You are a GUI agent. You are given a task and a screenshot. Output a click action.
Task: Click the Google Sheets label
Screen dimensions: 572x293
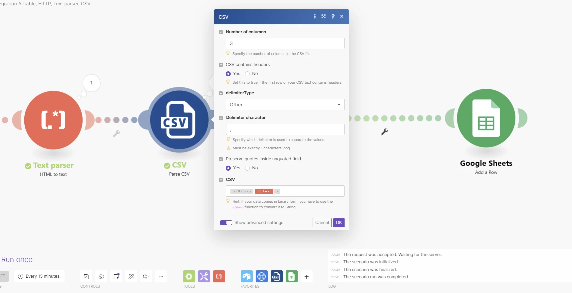click(486, 163)
